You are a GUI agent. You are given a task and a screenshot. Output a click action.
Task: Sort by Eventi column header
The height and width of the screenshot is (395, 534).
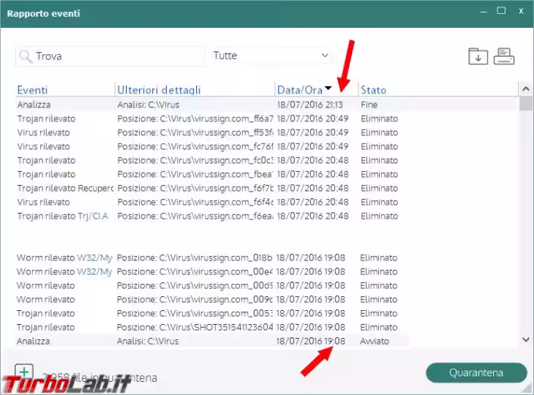(33, 90)
